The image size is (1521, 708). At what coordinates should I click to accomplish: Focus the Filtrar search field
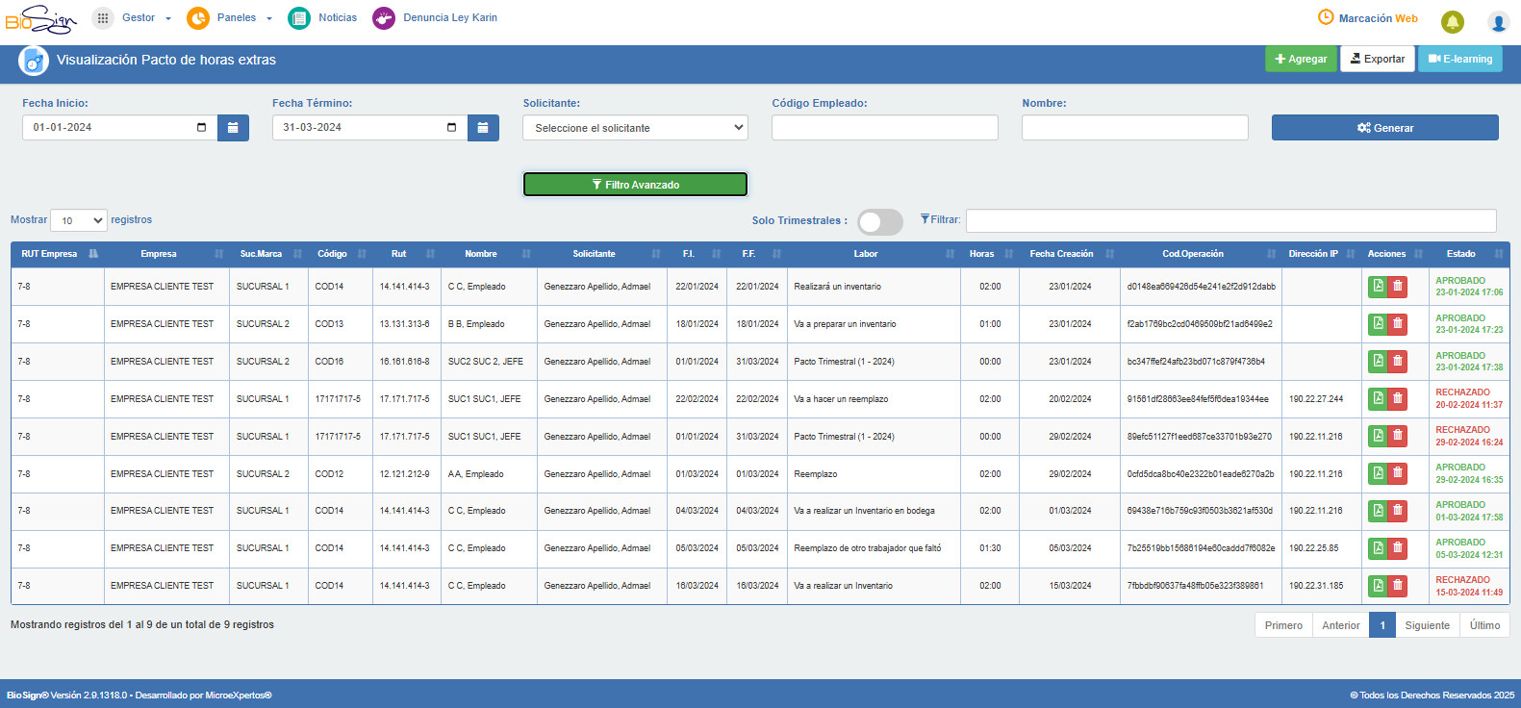tap(1230, 220)
